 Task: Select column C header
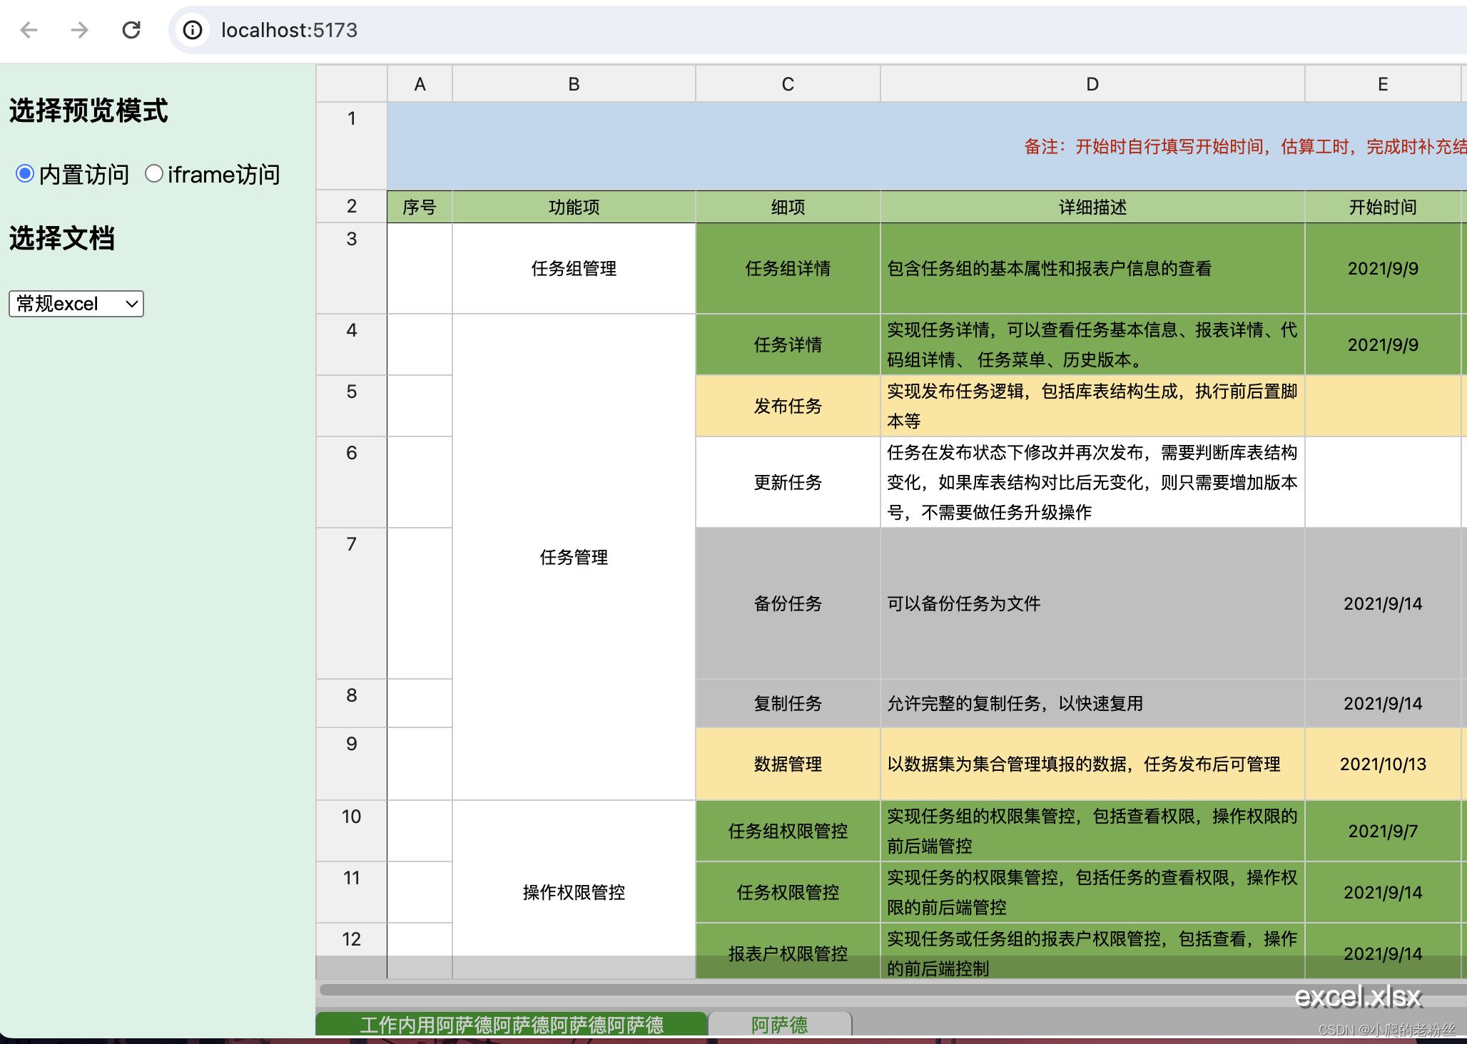point(788,84)
